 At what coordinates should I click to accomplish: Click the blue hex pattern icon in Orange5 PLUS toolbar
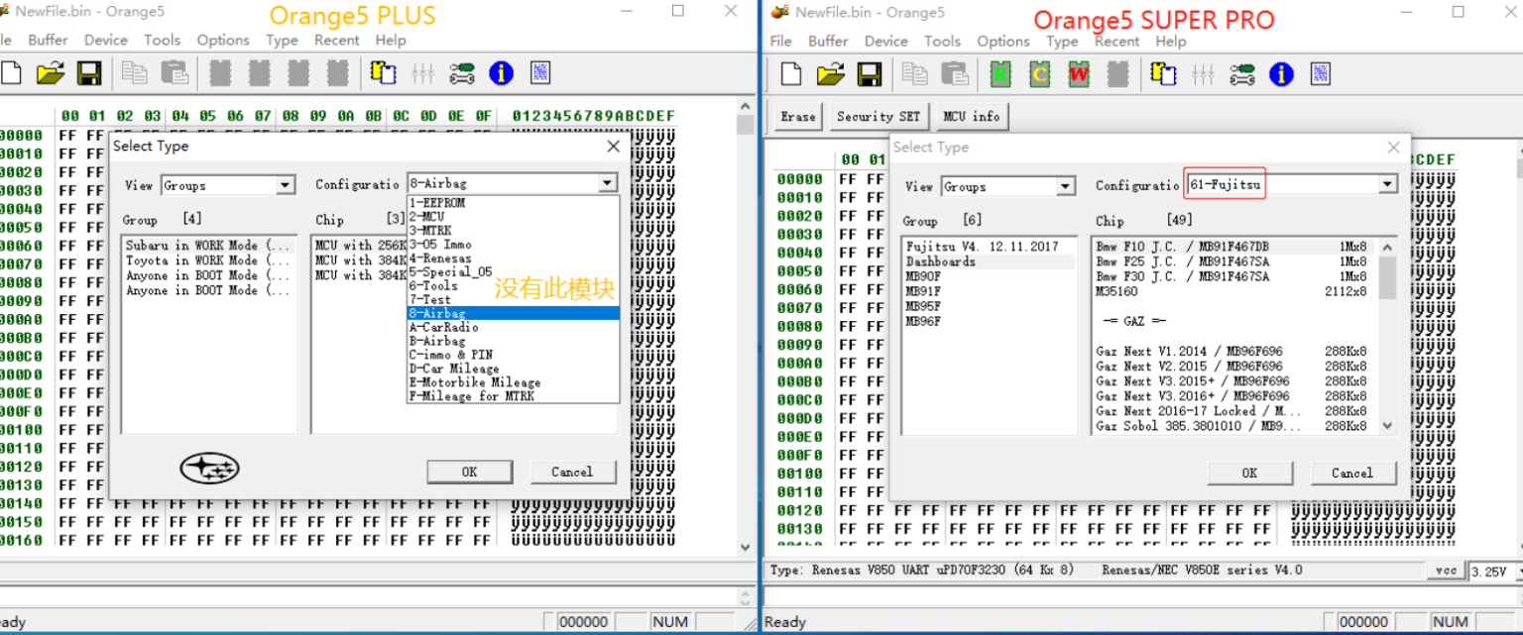[x=540, y=73]
